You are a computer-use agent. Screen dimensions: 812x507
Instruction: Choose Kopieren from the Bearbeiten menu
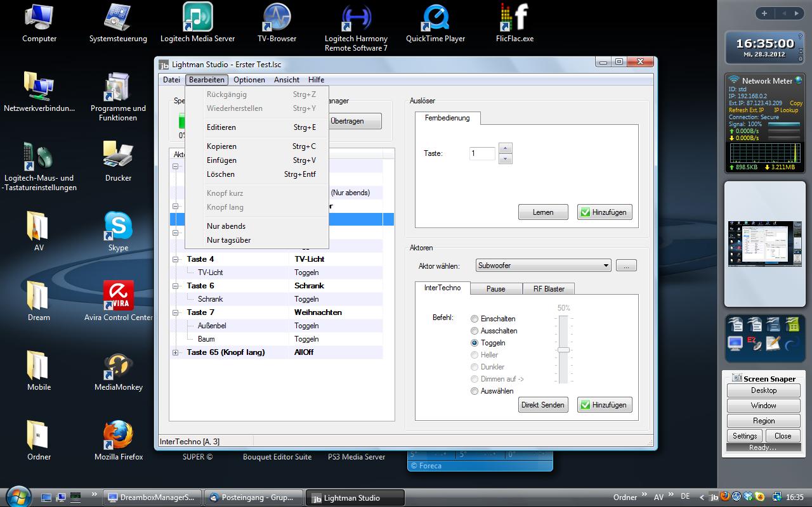[221, 146]
